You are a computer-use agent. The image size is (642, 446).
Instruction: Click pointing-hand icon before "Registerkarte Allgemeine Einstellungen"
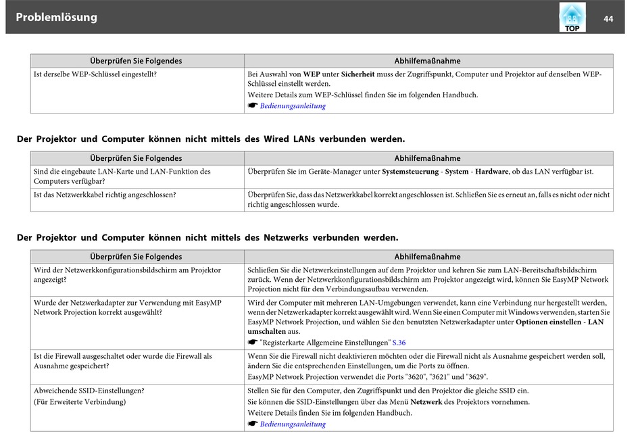[x=253, y=342]
